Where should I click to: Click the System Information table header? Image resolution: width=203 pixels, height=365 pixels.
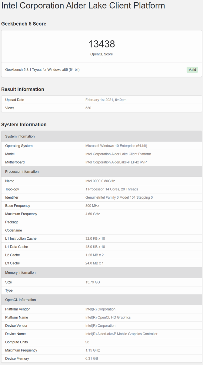coord(101,136)
